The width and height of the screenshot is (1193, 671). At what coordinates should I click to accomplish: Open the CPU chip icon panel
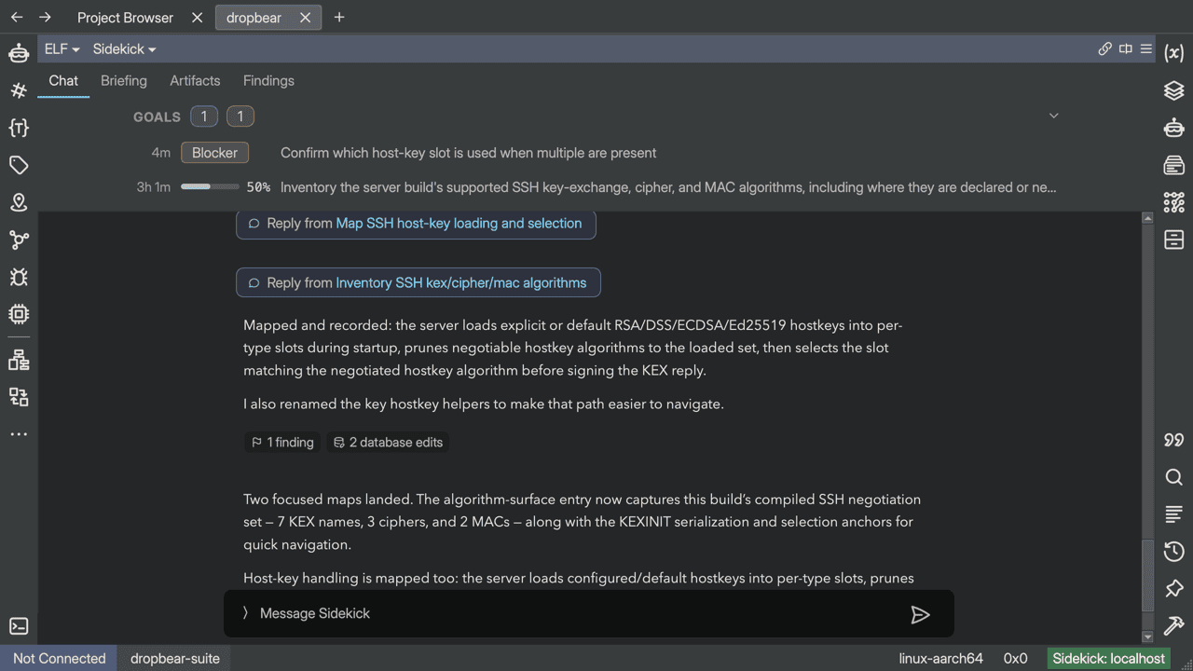click(19, 314)
